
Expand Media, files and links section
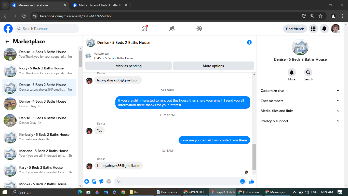click(300, 111)
